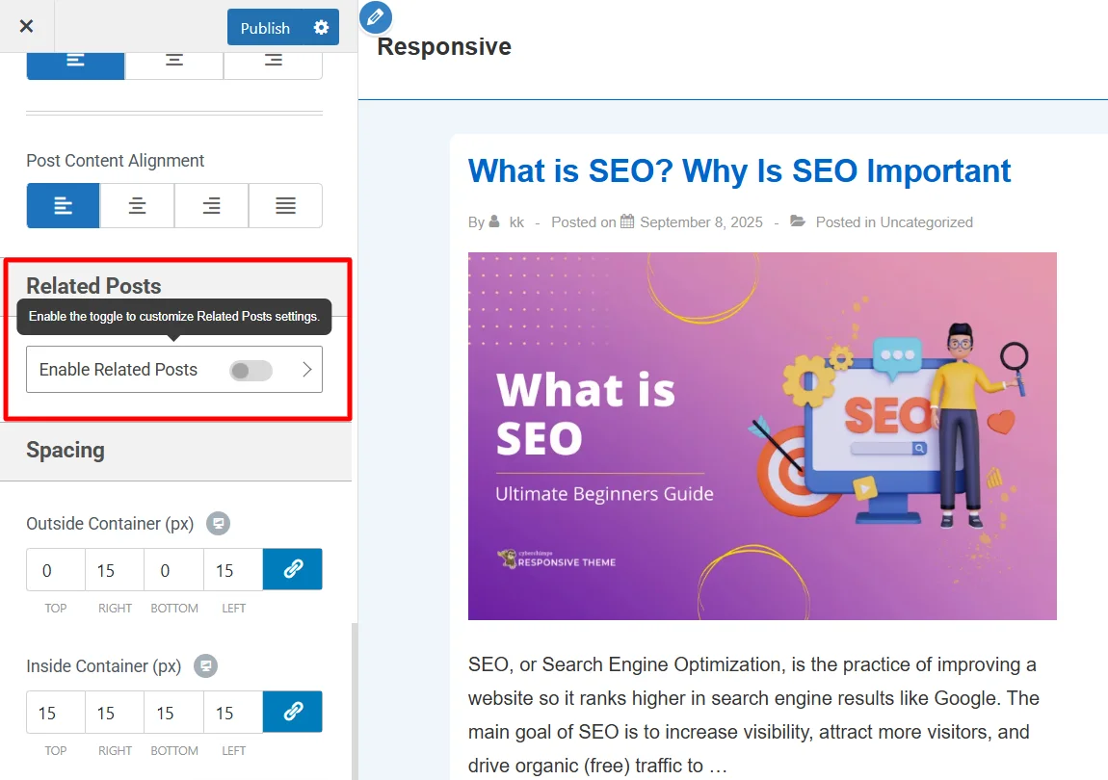The width and height of the screenshot is (1108, 780).
Task: Edit Outside Container left value field
Action: 233,570
